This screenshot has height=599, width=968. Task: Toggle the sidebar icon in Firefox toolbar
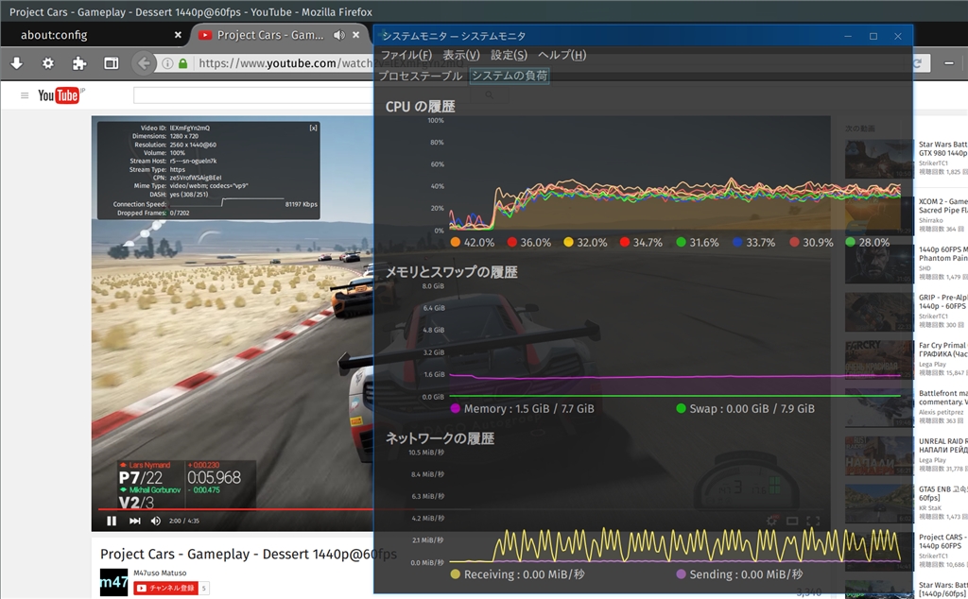[112, 63]
